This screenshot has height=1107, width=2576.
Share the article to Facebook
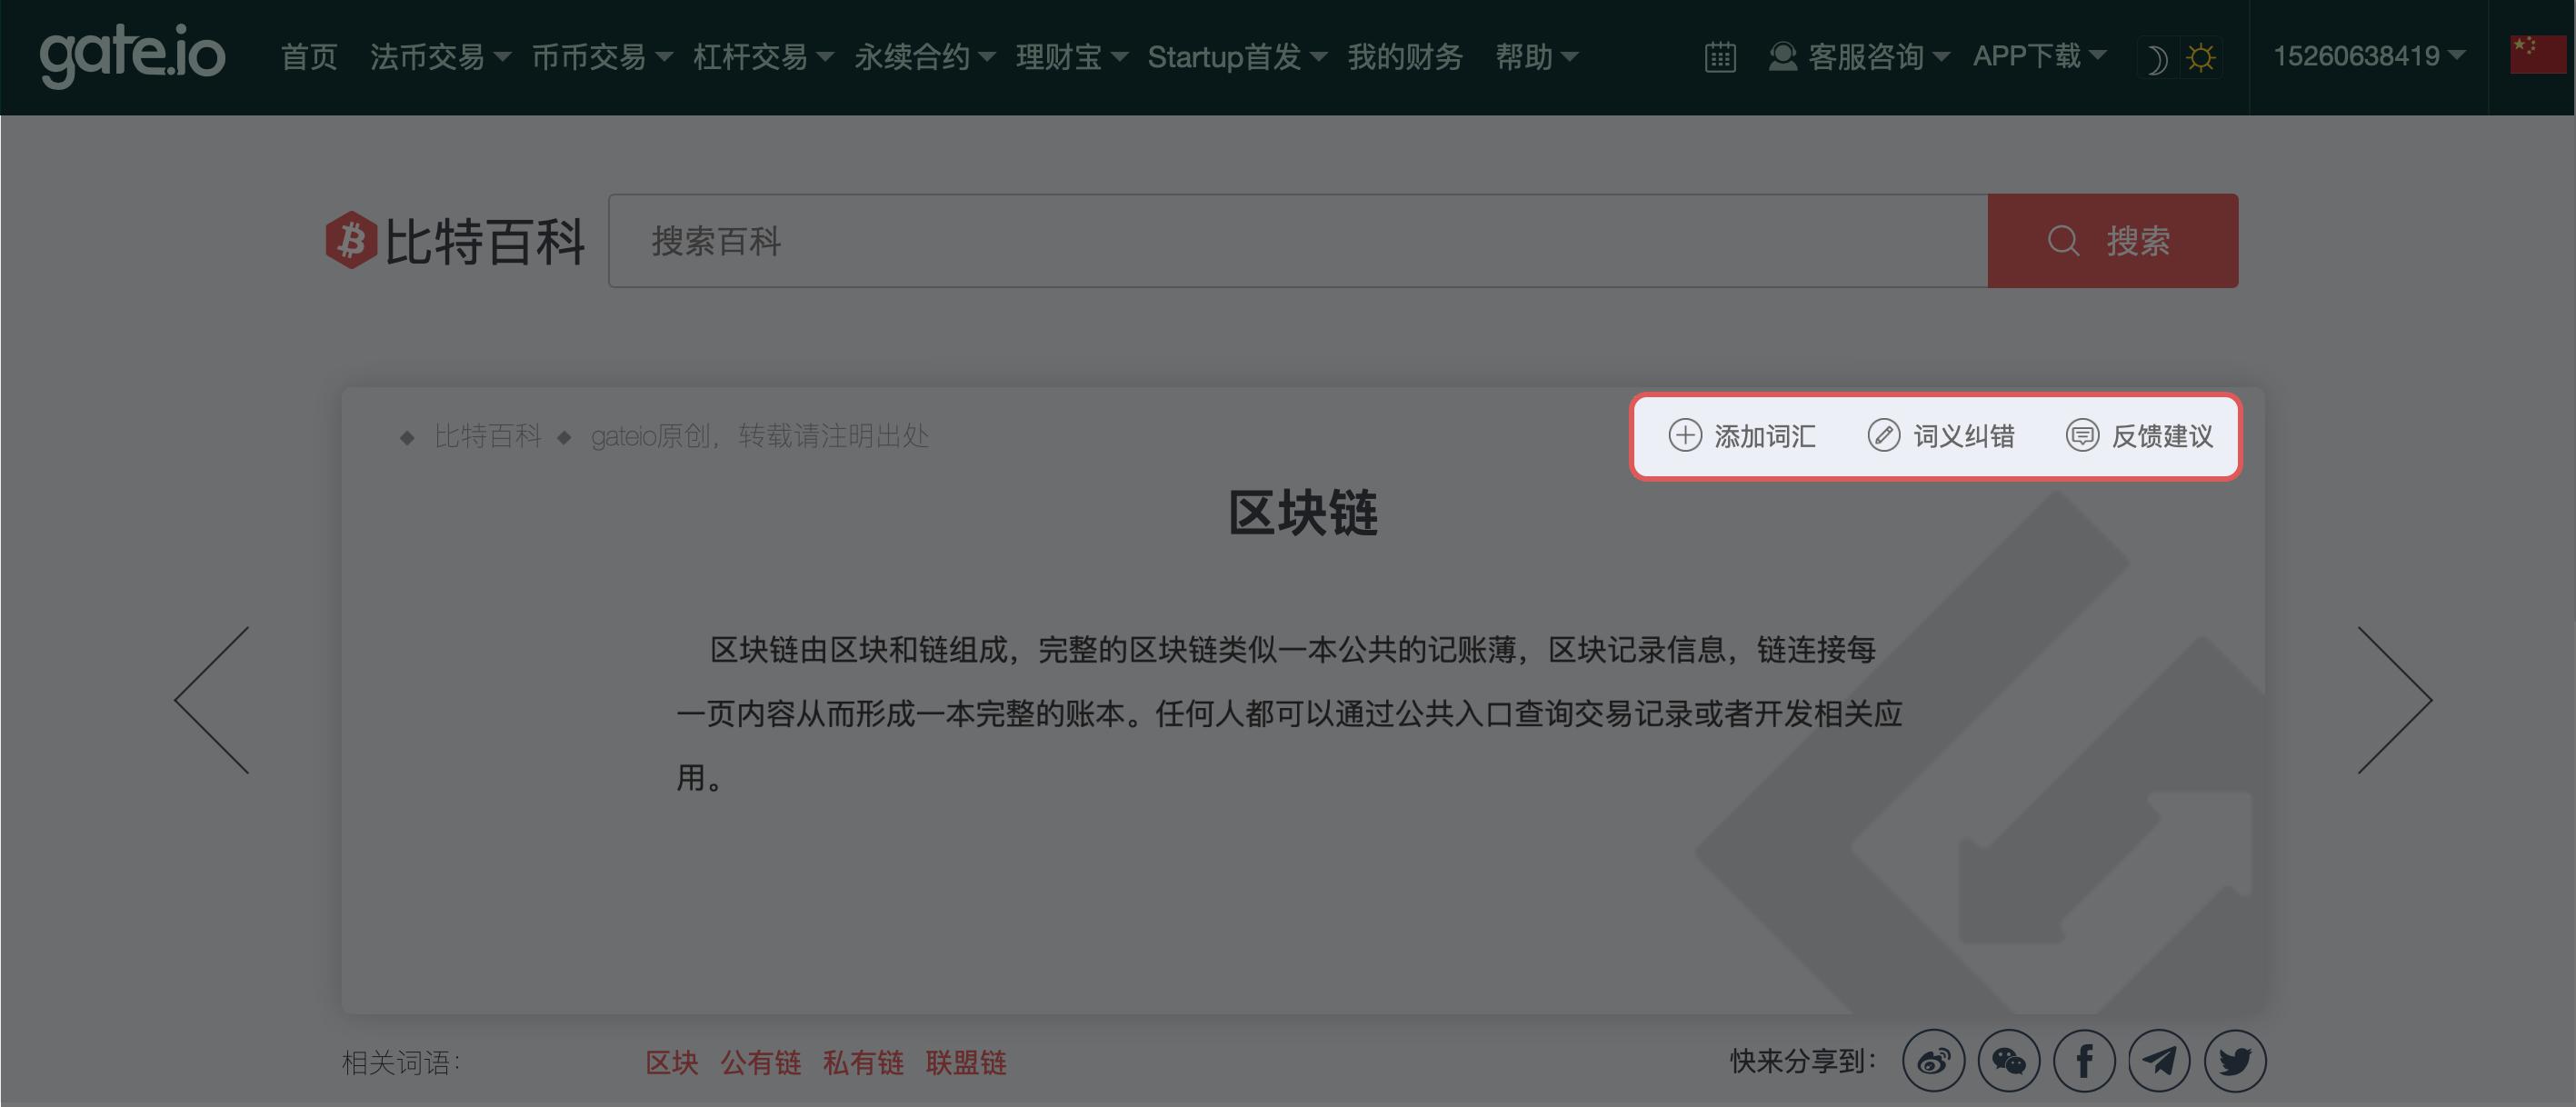[2084, 1061]
